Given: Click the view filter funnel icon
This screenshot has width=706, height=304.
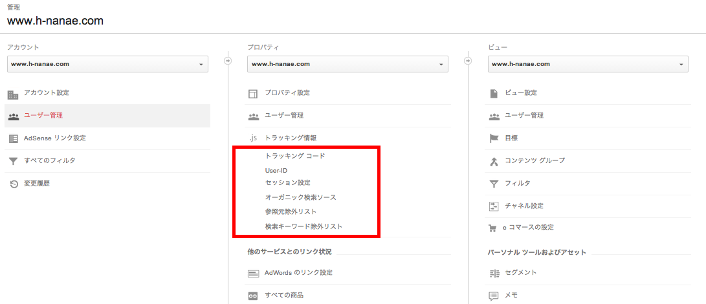Looking at the screenshot, I should point(494,184).
